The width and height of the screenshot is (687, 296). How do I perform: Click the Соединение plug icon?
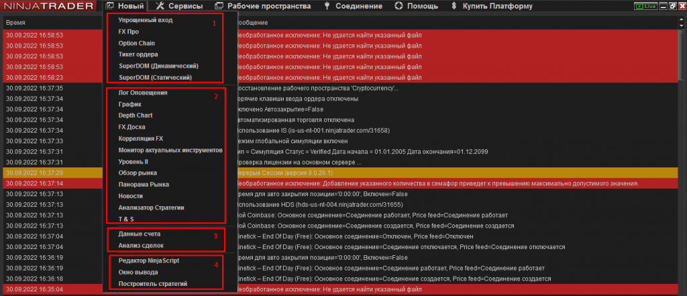327,6
